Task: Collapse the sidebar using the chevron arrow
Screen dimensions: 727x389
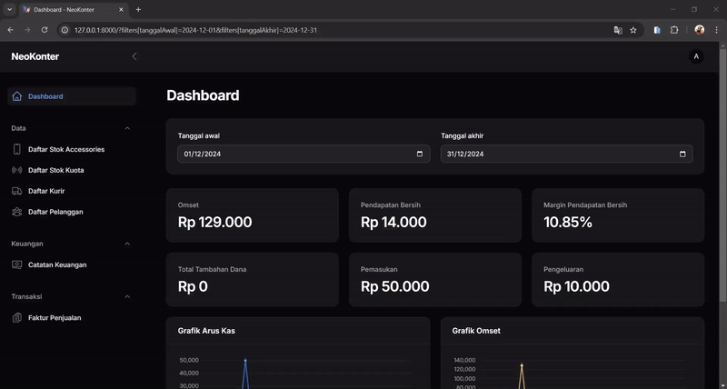Action: click(134, 56)
